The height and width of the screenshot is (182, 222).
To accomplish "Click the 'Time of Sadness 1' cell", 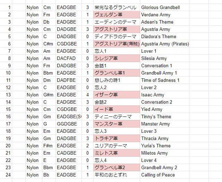I will point(160,80).
